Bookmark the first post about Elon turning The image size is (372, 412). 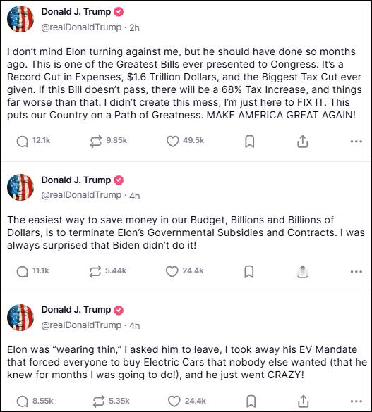(250, 142)
